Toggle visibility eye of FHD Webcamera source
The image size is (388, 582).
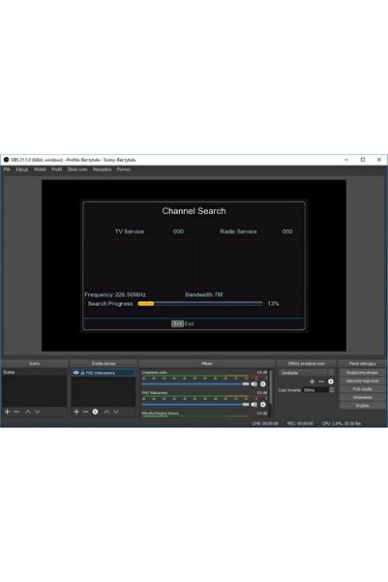[x=76, y=373]
